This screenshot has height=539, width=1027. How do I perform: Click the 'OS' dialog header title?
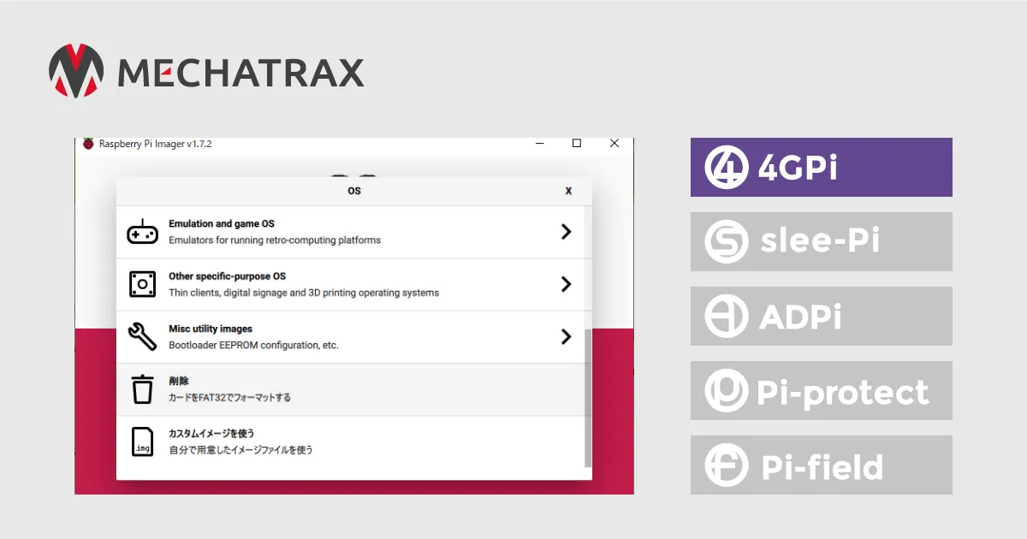(x=354, y=191)
